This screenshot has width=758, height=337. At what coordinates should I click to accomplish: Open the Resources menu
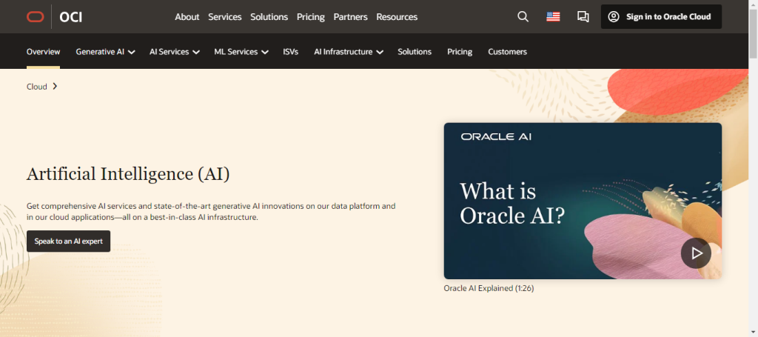(397, 17)
